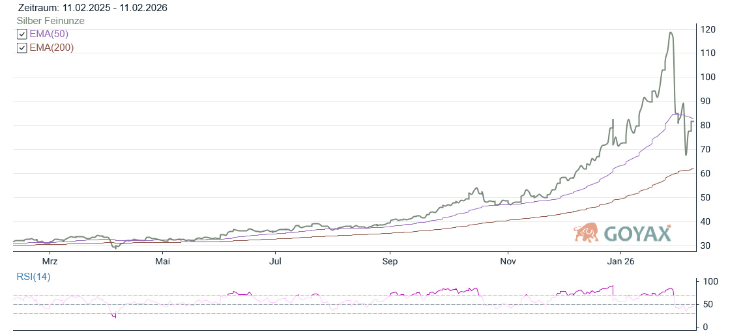Image resolution: width=743 pixels, height=334 pixels.
Task: Click the silver price peak near 120
Action: 671,33
